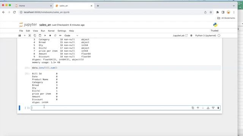Cut the selected cell with the scissors icon
Screen dimensions: 243x136
click(30, 36)
